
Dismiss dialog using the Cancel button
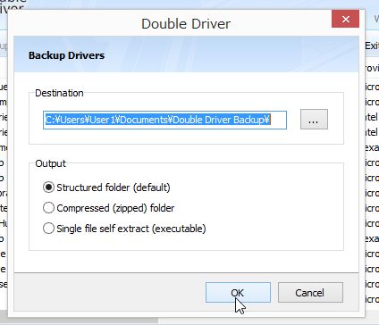pyautogui.click(x=310, y=293)
